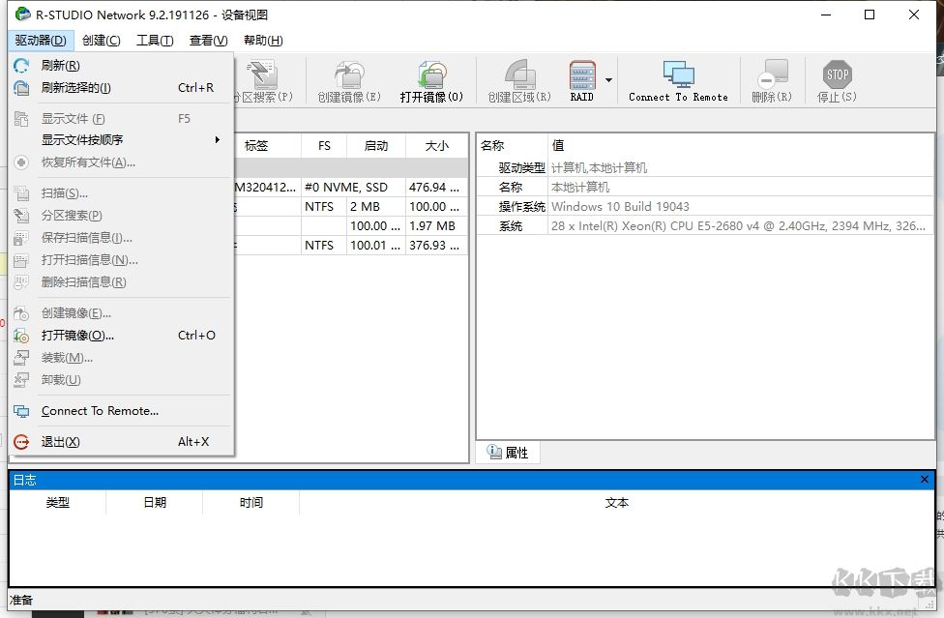Click the 日期 column in log

155,503
